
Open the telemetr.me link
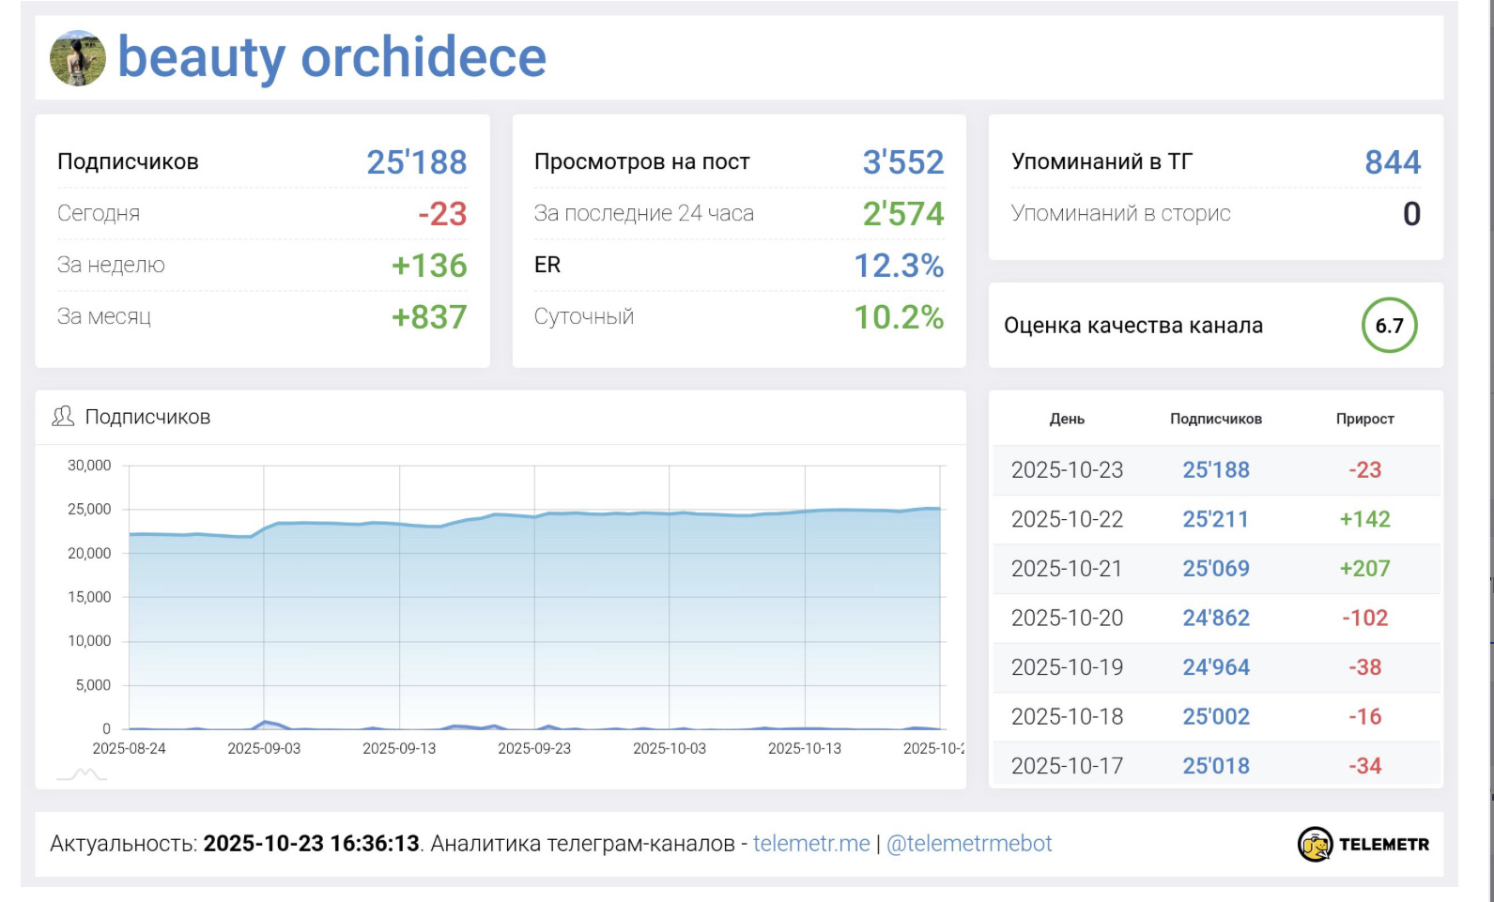point(811,844)
